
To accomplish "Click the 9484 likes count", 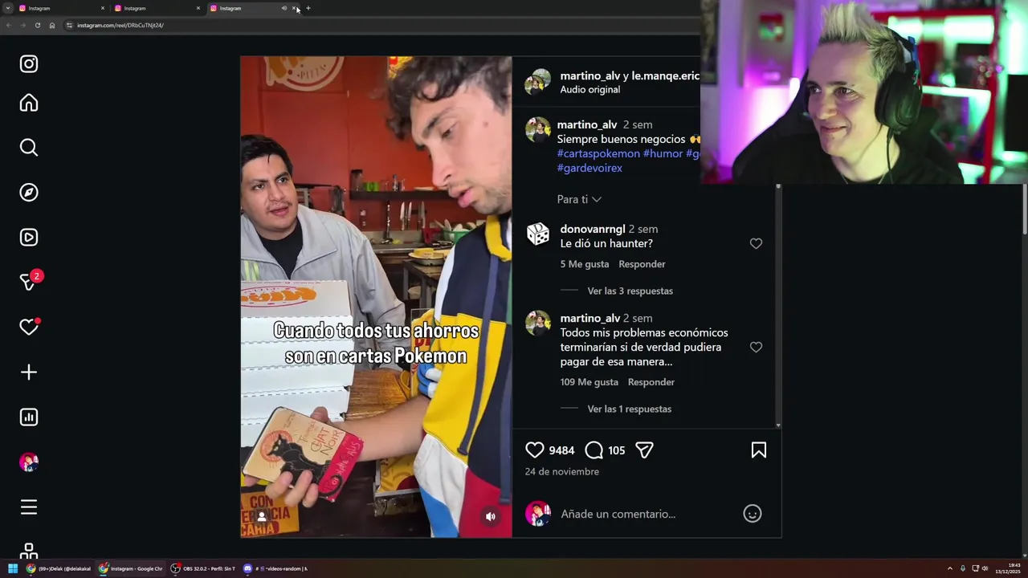I will point(561,450).
